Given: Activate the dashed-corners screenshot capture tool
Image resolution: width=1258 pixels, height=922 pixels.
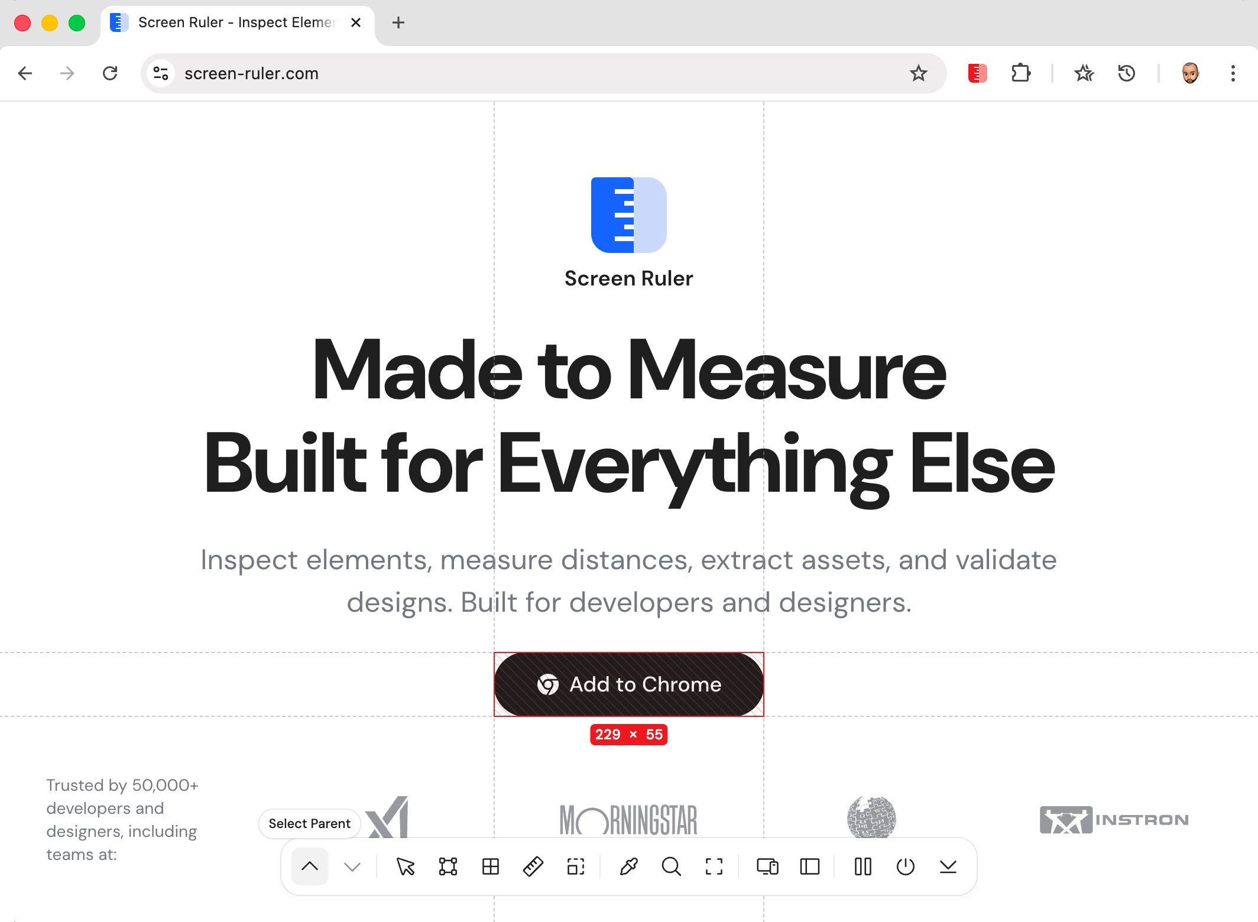Looking at the screenshot, I should click(x=714, y=866).
